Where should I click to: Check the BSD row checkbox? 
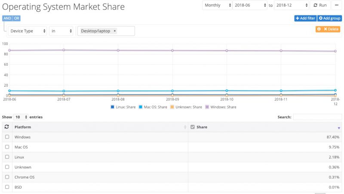click(7, 187)
